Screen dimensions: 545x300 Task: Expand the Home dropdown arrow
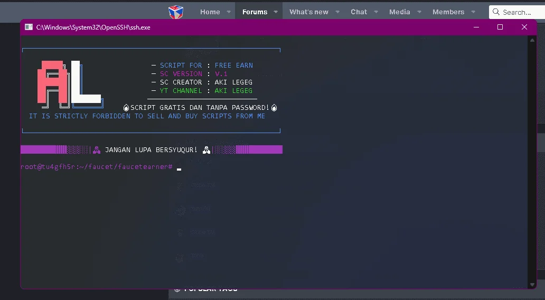point(229,12)
